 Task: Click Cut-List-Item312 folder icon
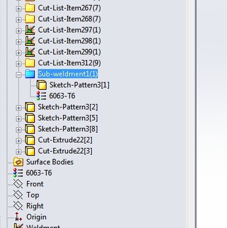coord(30,63)
